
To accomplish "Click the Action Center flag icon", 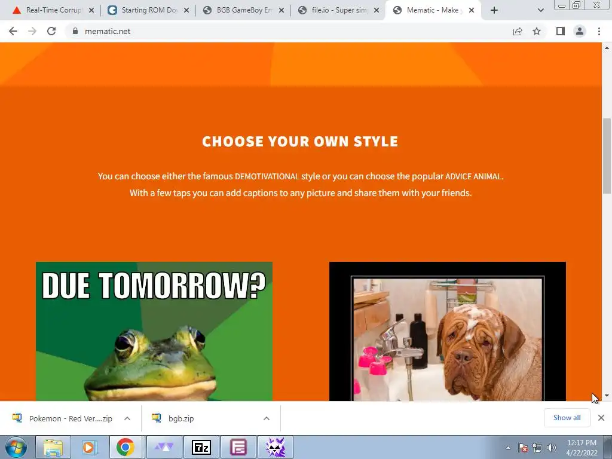I will pyautogui.click(x=523, y=448).
